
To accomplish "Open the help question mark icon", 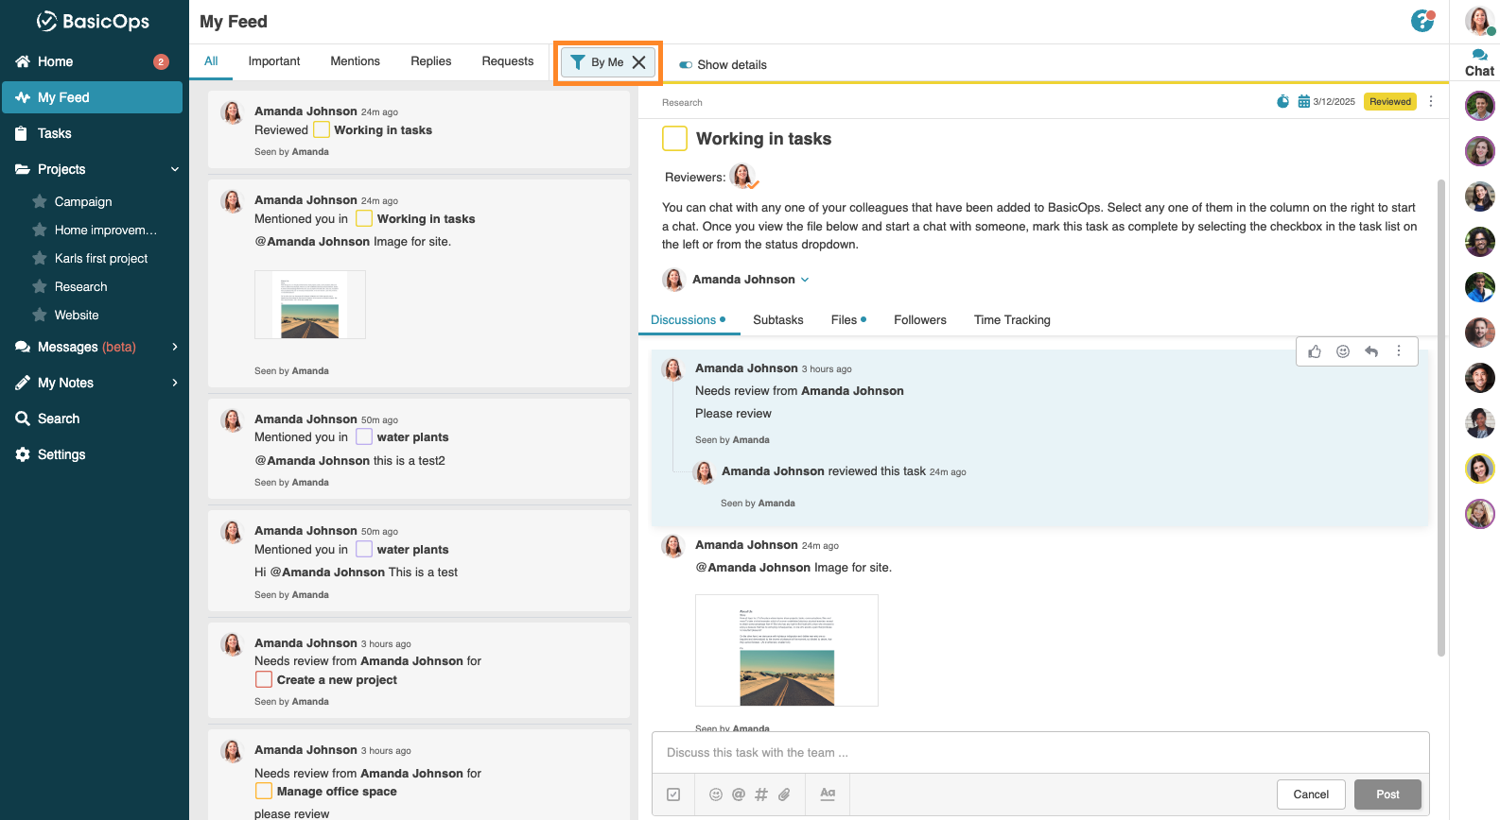I will 1422,21.
